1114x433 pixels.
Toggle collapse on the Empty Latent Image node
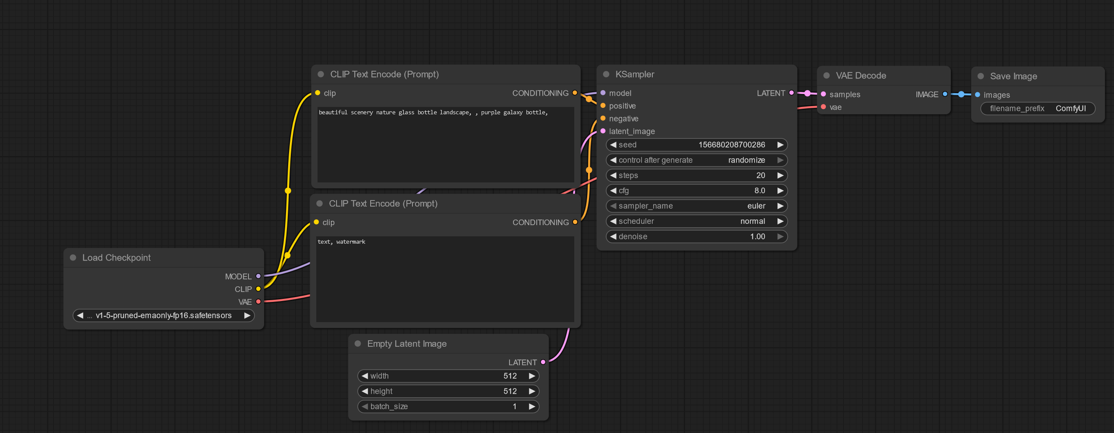(358, 344)
